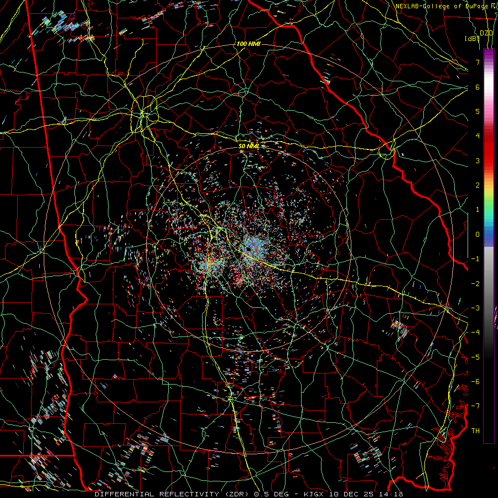Click the purple top of the color bar
Viewport: 498px width, 498px height.
pos(489,55)
